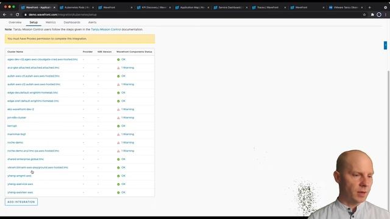Reload the page with the refresh icon
The height and width of the screenshot is (219, 390).
click(x=18, y=15)
